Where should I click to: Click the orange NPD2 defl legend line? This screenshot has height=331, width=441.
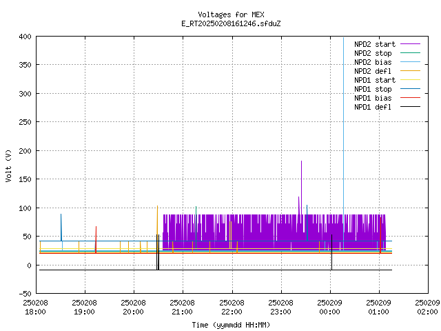(x=410, y=71)
